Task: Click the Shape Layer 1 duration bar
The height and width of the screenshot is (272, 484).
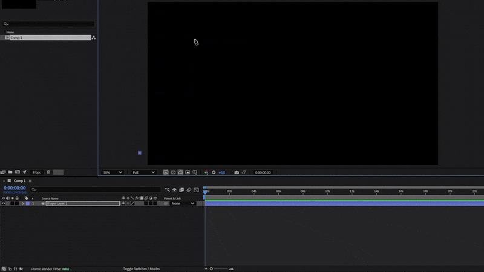Action: tap(344, 203)
